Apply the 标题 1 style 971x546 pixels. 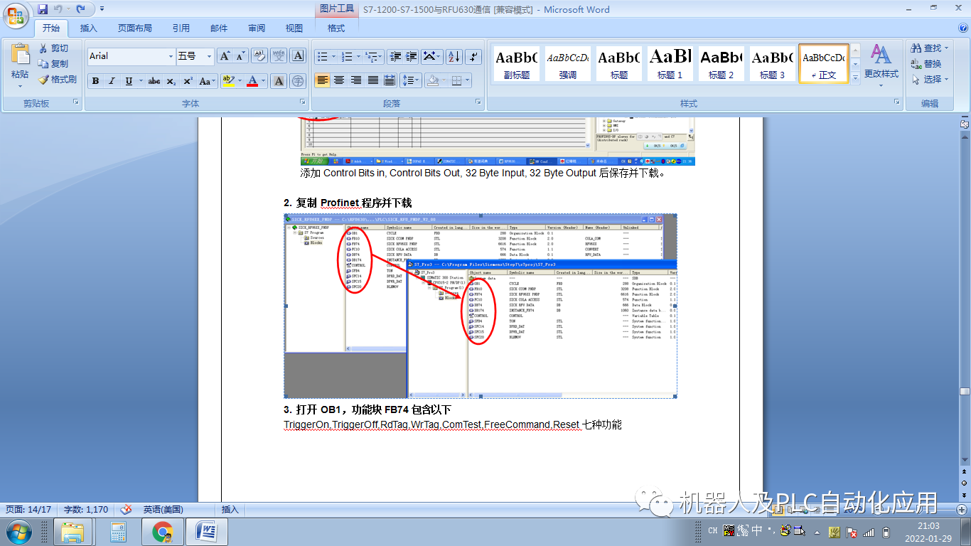click(670, 64)
